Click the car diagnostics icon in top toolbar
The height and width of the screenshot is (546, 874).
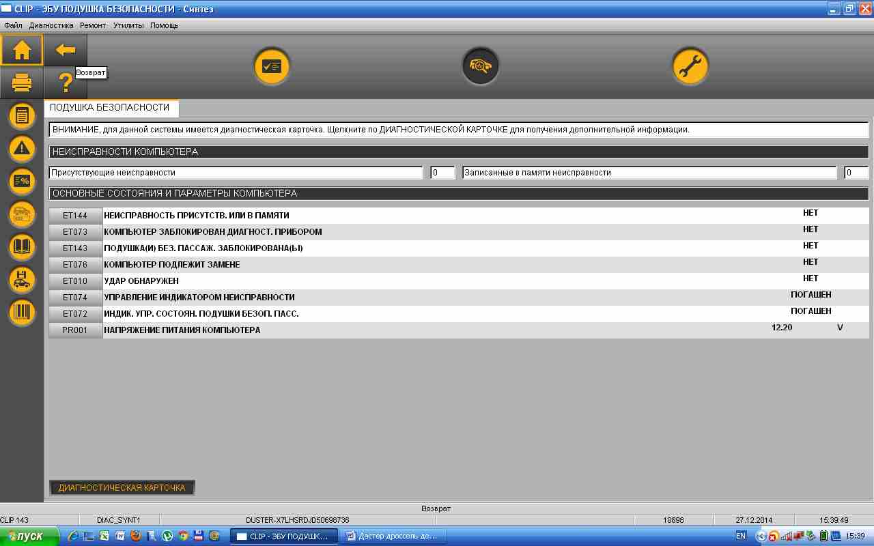click(481, 67)
